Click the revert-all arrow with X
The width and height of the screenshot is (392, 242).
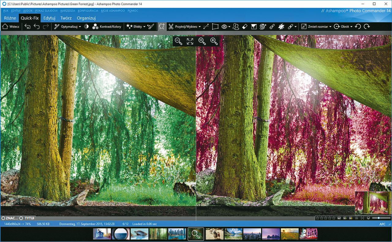click(x=28, y=27)
